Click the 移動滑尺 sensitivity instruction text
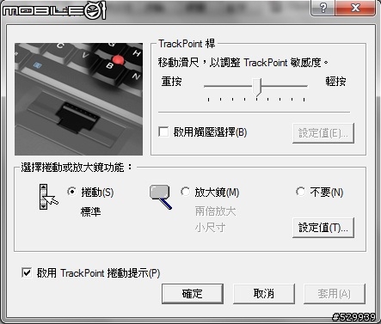 243,62
